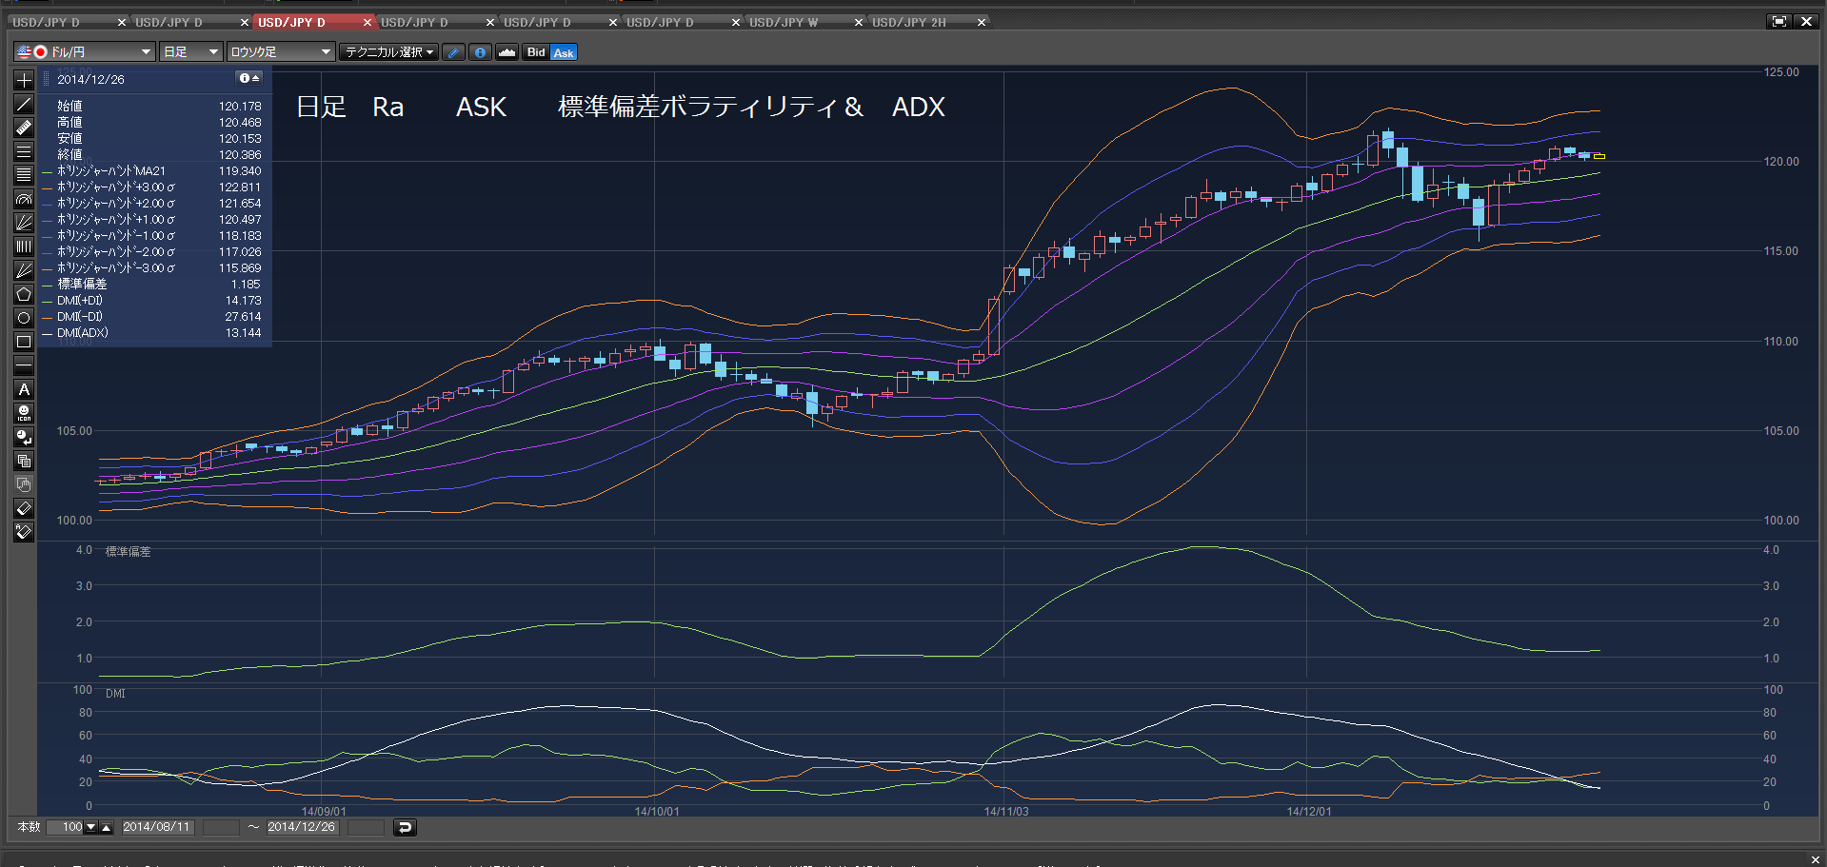Select the circle shape tool
1827x867 pixels.
(x=24, y=319)
